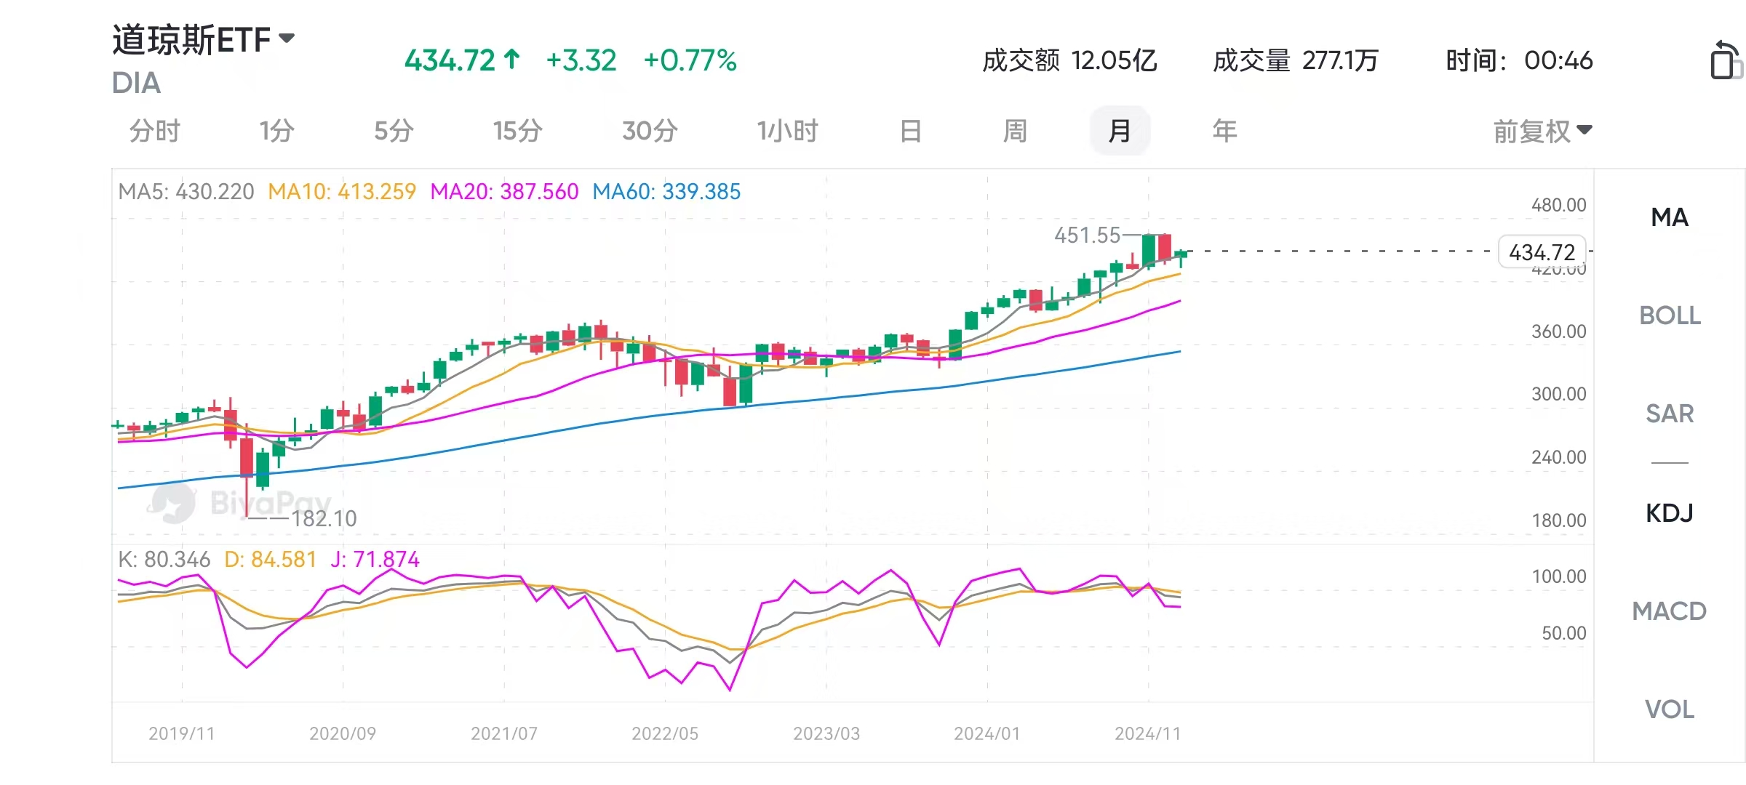The image size is (1746, 785).
Task: Choose the 30分 chart interval
Action: (x=650, y=132)
